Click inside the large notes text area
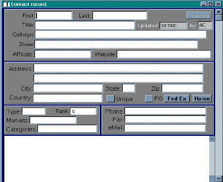This screenshot has width=223, height=182. (x=107, y=159)
